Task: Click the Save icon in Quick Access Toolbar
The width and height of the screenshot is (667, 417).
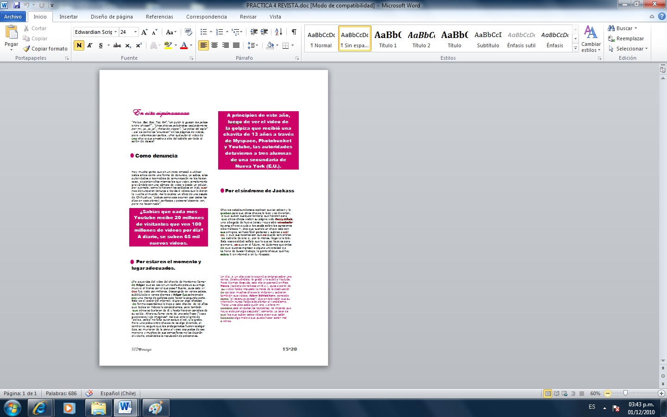Action: 17,5
